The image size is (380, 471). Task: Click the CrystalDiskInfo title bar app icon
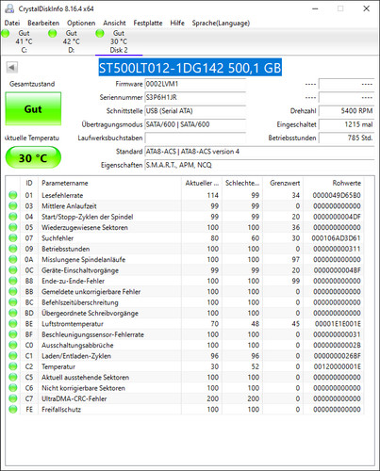tap(9, 8)
